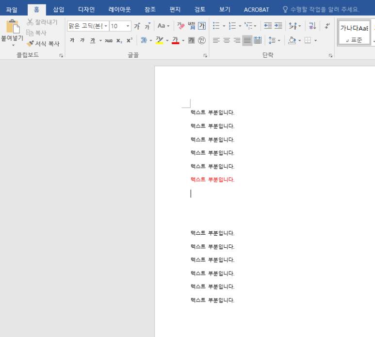Click increase indent icon
This screenshot has height=337, width=375.
(278, 26)
